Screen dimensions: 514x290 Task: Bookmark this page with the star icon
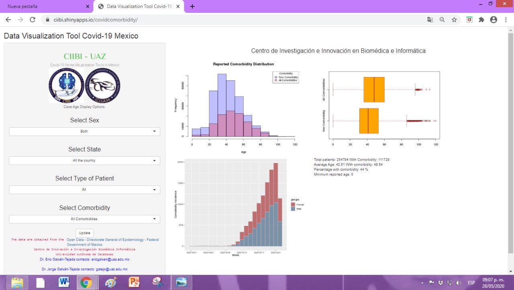pyautogui.click(x=454, y=20)
